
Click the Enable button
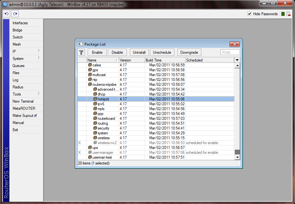(97, 52)
